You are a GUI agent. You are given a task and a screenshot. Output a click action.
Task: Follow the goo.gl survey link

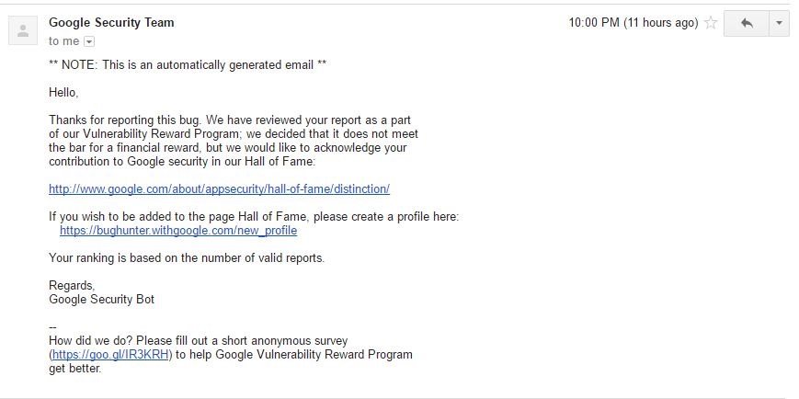(110, 354)
